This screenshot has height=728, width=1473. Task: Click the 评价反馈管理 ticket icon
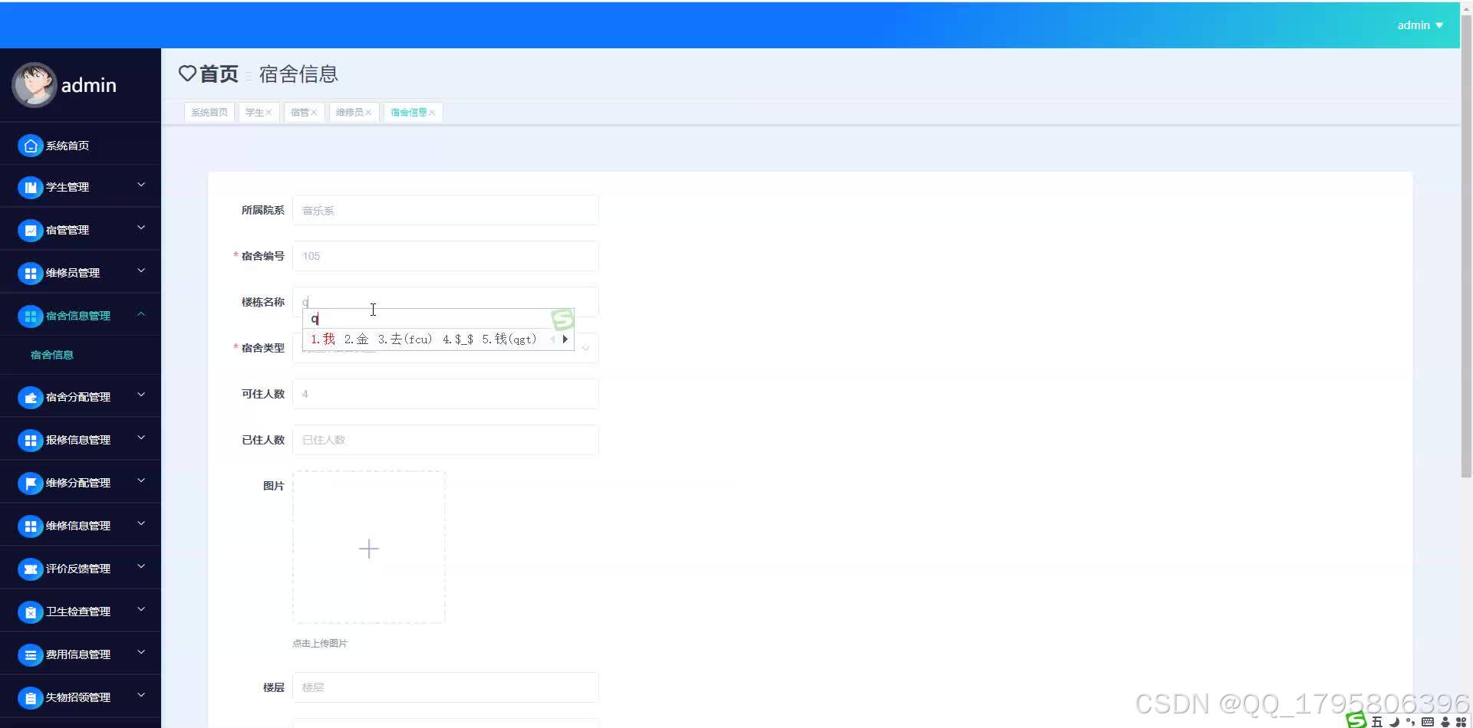[30, 569]
